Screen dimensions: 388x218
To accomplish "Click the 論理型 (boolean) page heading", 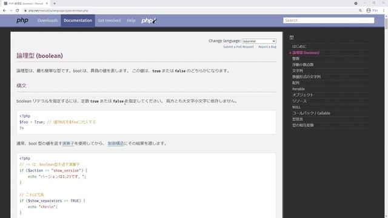I will coord(39,56).
